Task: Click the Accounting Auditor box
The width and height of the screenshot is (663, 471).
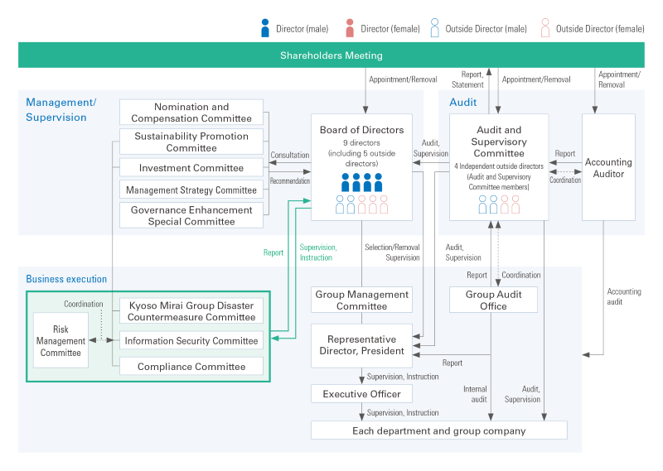Action: click(608, 167)
